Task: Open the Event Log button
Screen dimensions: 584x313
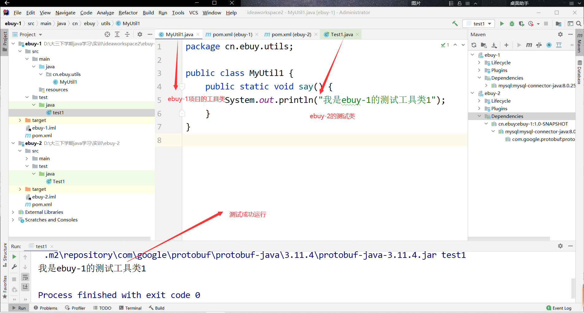Action: [x=559, y=308]
